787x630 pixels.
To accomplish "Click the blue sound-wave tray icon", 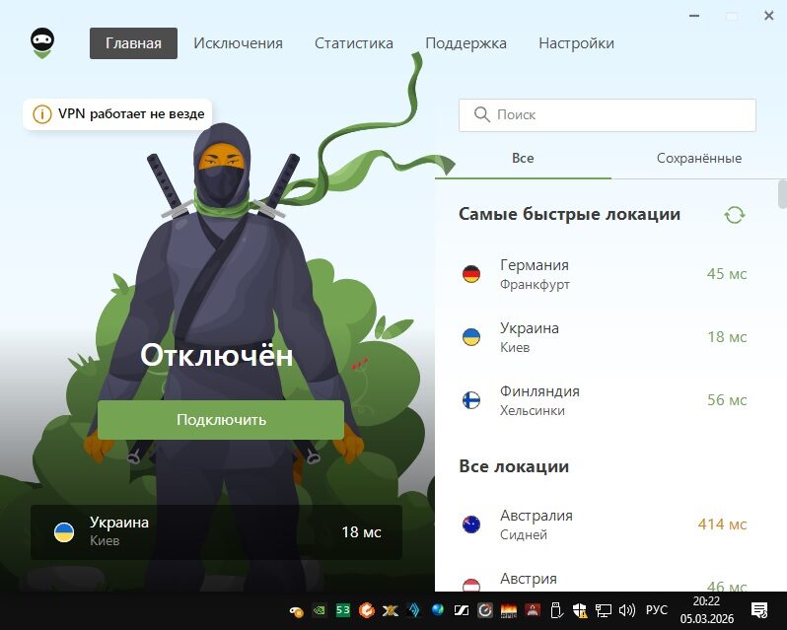I will tap(414, 610).
